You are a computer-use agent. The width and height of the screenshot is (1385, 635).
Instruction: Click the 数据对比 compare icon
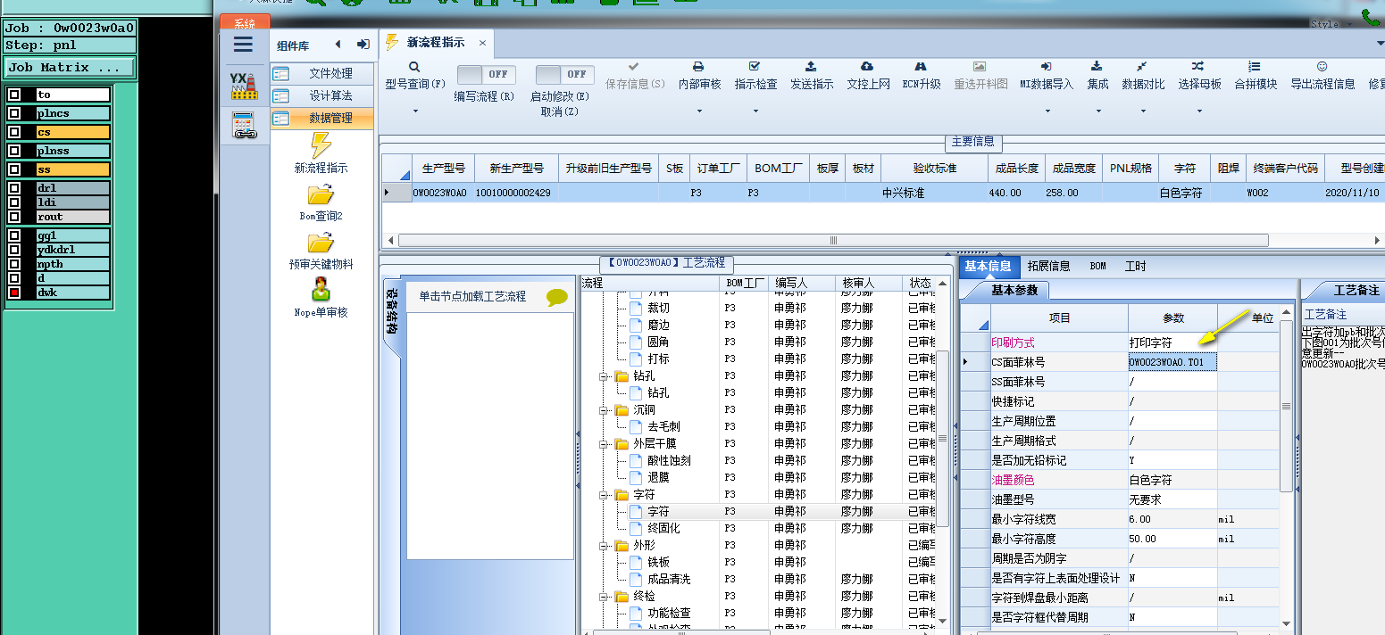point(1142,67)
